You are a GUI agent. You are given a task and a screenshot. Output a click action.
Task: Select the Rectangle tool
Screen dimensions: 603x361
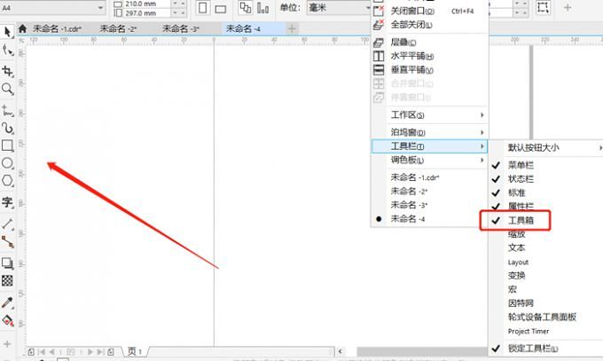point(7,145)
